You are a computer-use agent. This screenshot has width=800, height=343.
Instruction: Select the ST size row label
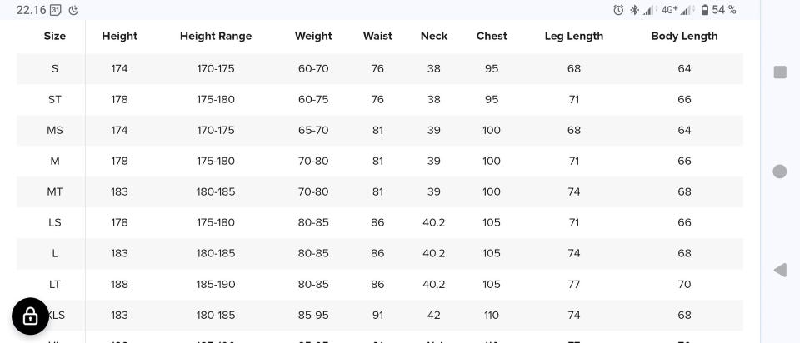coord(55,99)
